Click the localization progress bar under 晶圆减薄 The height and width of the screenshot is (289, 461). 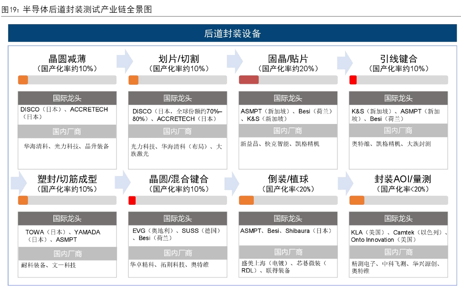(67, 80)
